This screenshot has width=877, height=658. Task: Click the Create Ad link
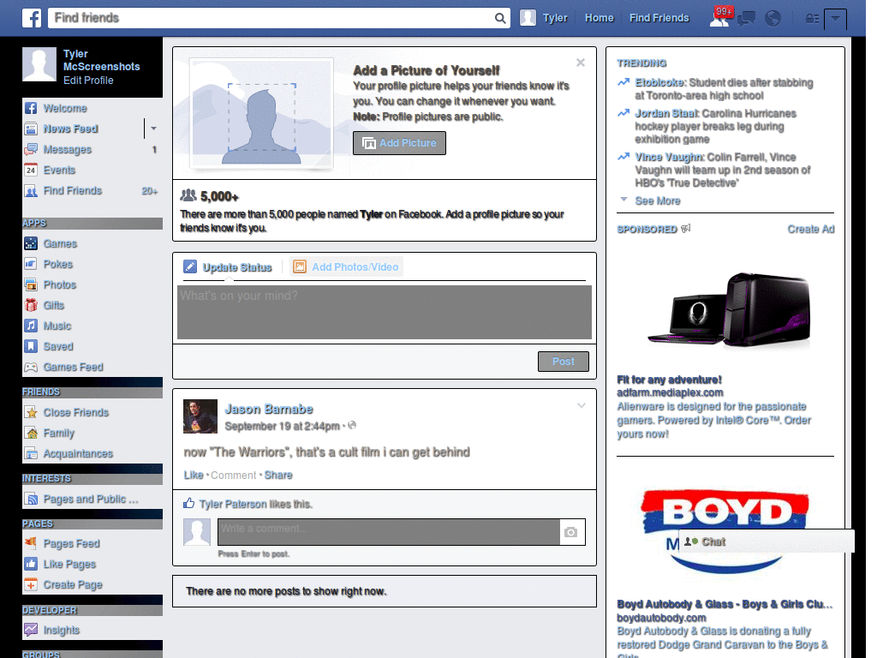(x=810, y=229)
